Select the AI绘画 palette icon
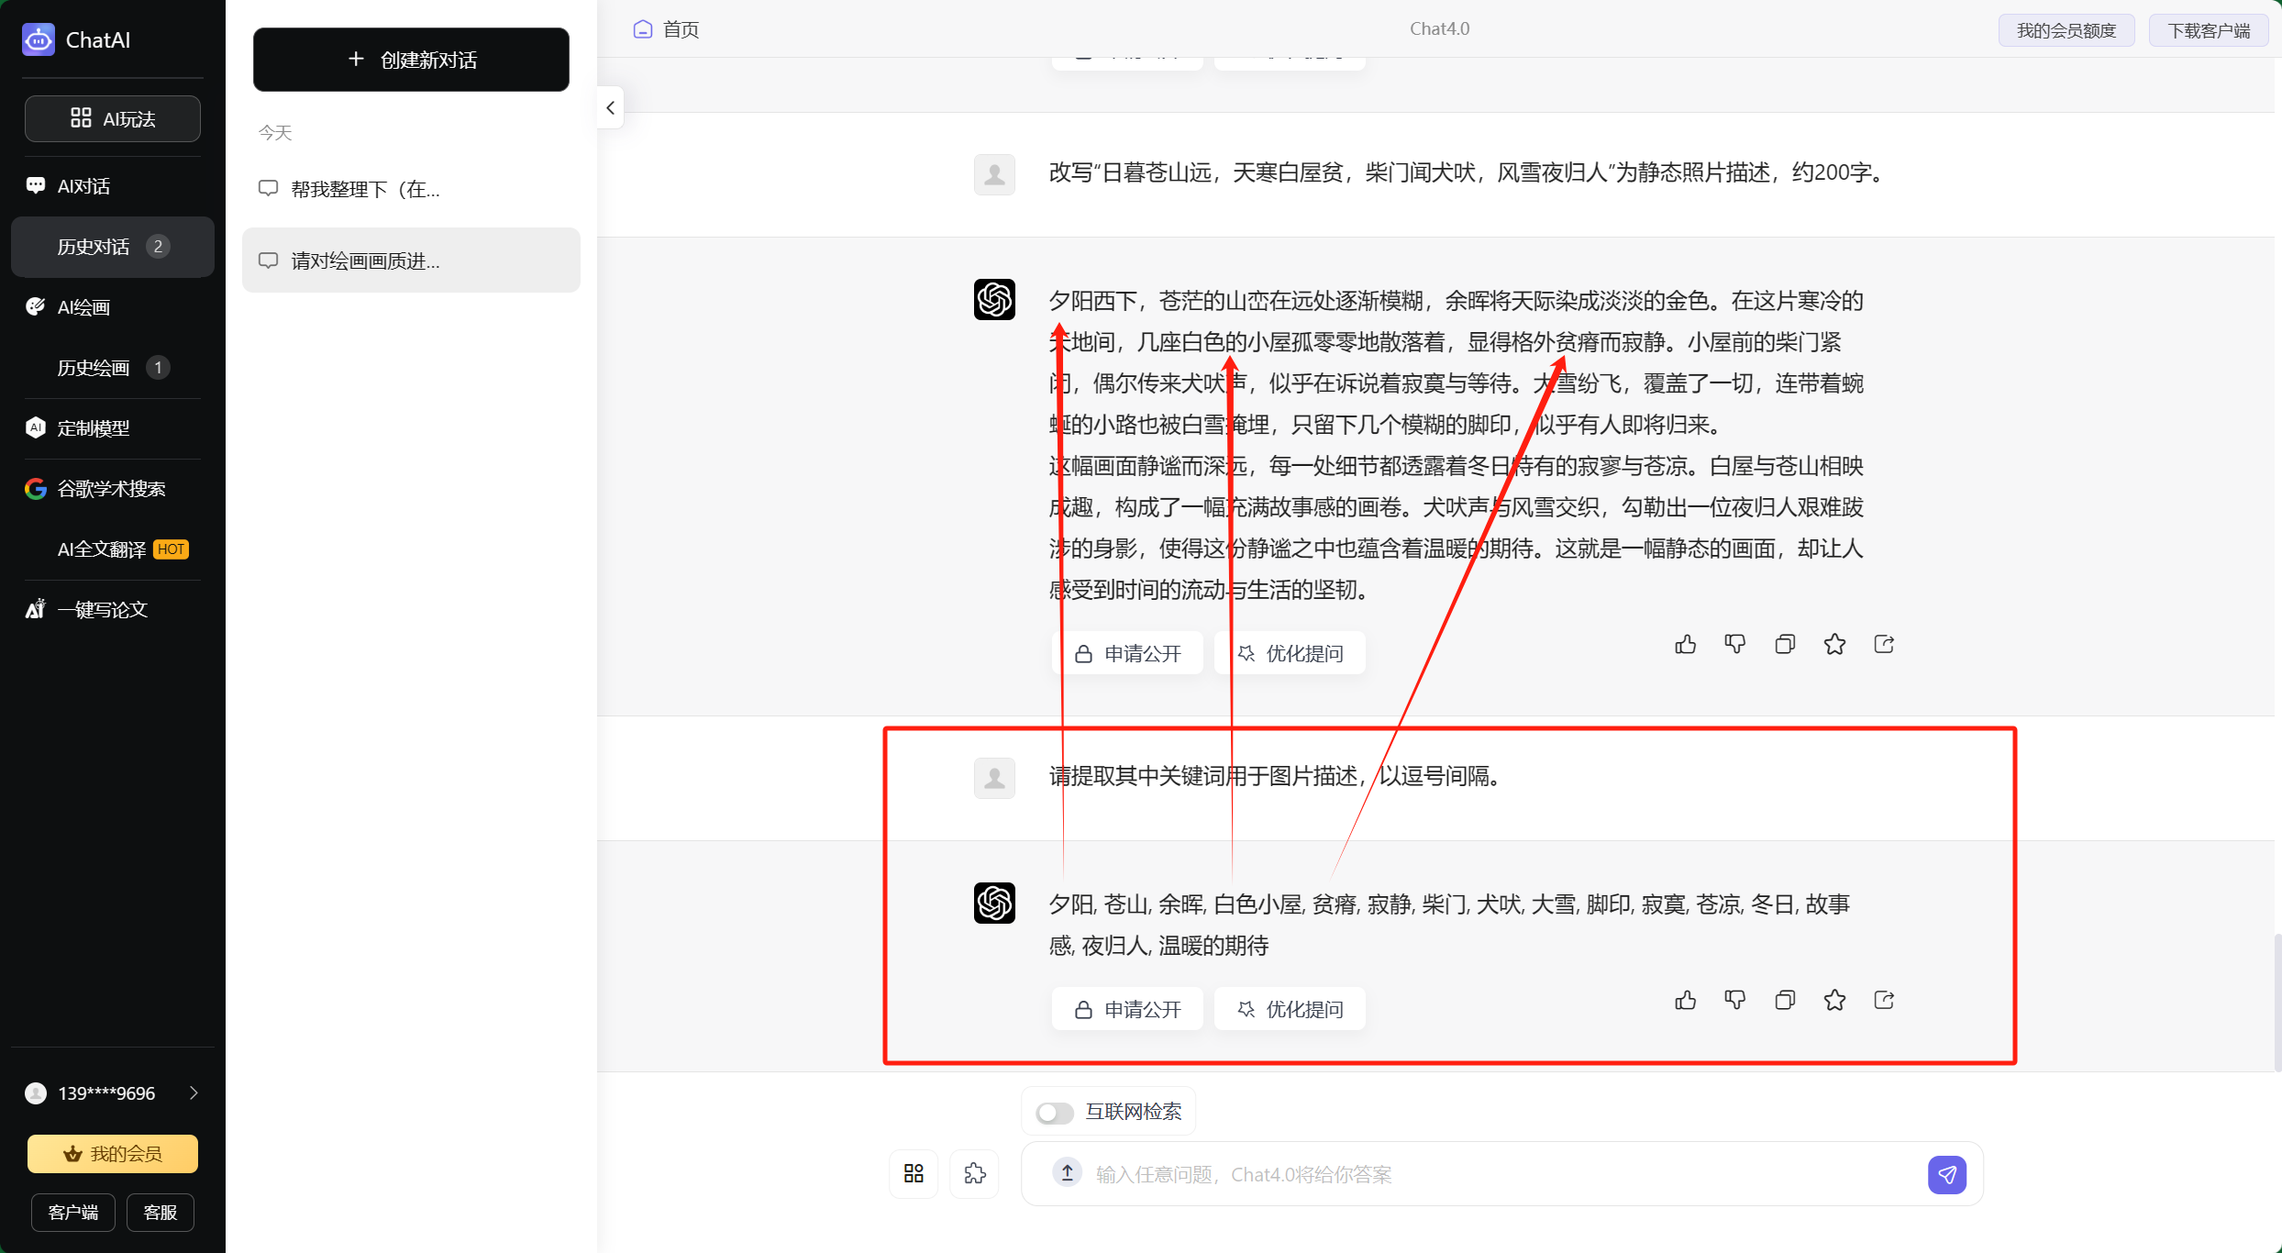The height and width of the screenshot is (1253, 2282). [x=35, y=305]
